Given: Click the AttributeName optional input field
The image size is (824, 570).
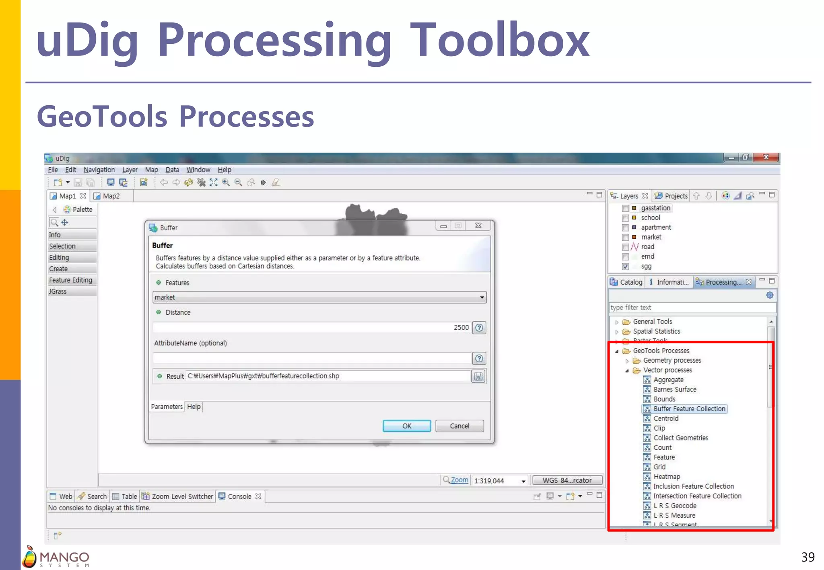Looking at the screenshot, I should pos(312,358).
